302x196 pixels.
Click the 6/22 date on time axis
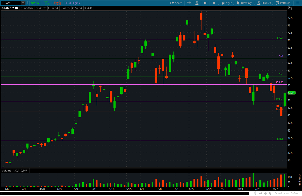tap(191, 189)
